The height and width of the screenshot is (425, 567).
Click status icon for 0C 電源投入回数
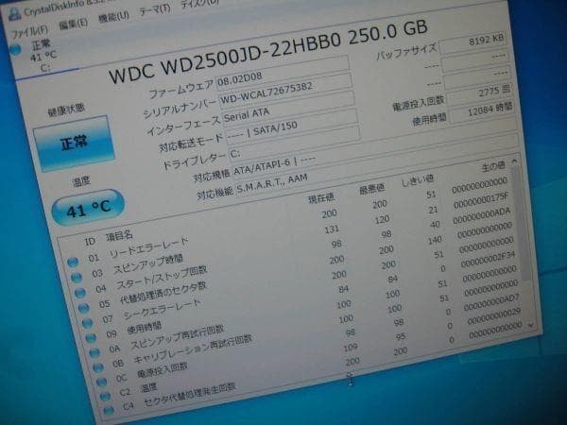coord(102,382)
